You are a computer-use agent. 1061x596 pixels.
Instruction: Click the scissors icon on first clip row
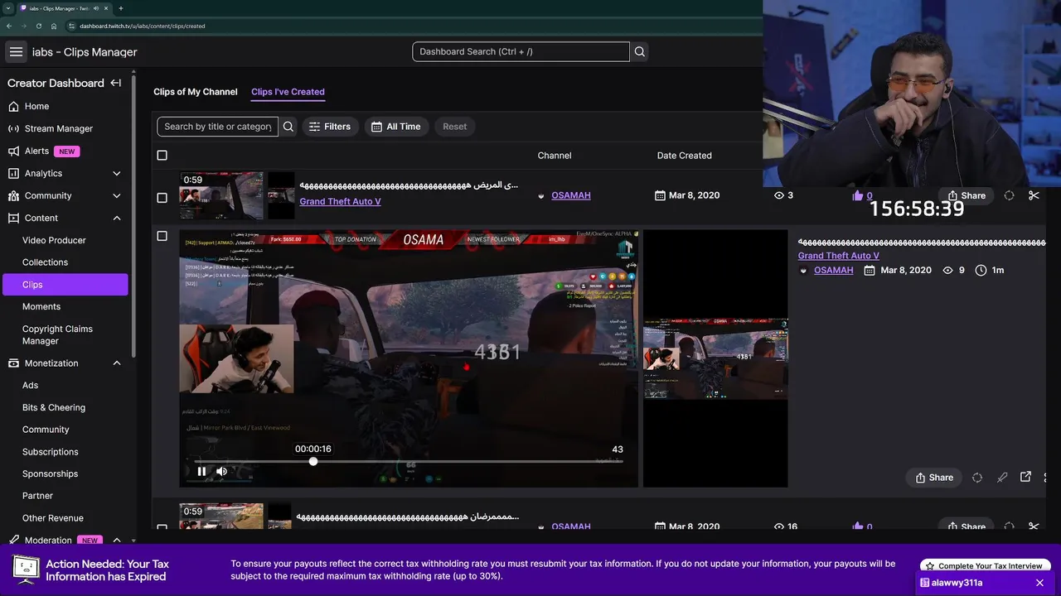click(1034, 195)
